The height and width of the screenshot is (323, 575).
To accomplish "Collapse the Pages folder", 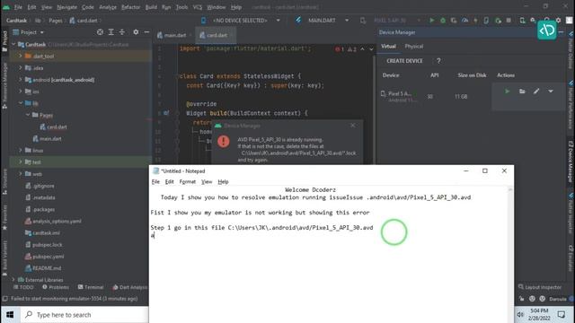I will (28, 115).
